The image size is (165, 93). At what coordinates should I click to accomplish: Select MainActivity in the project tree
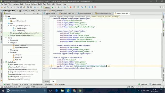click(x=21, y=30)
